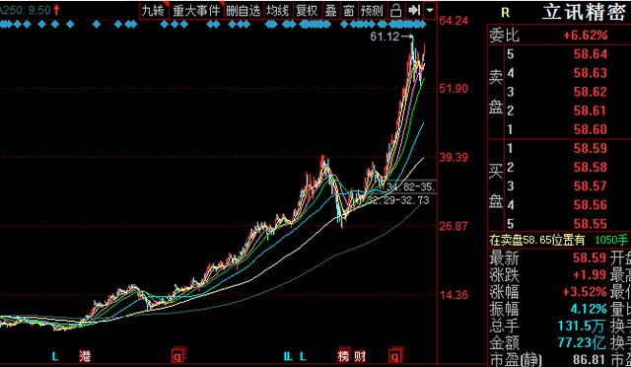Click the 39.39 price axis label
Viewport: 631px width, 367px height.
pos(454,157)
